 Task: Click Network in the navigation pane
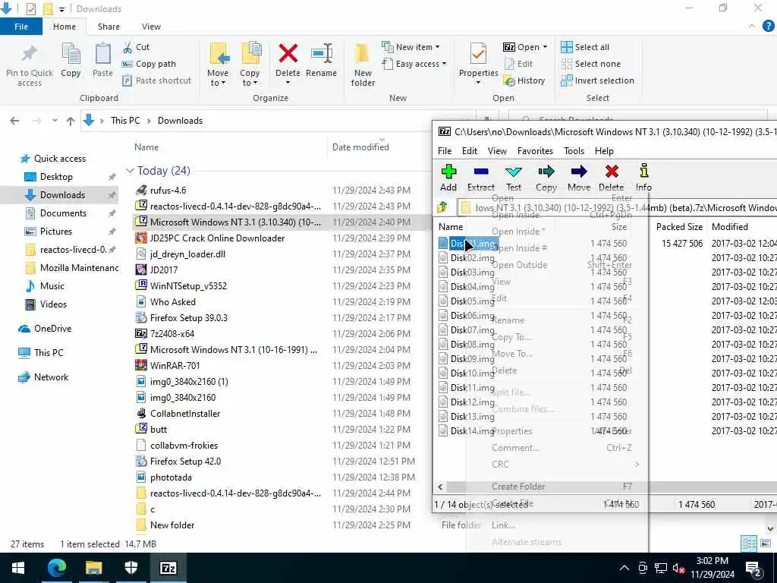click(x=51, y=377)
